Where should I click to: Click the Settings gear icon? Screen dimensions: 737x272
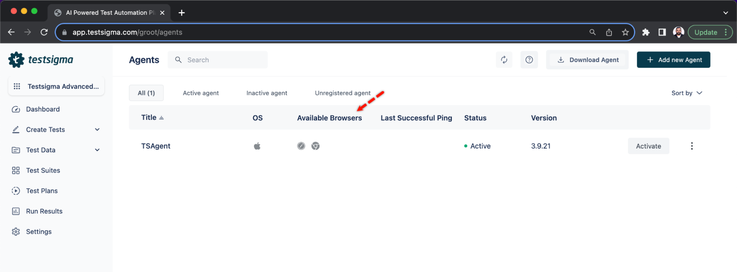16,232
